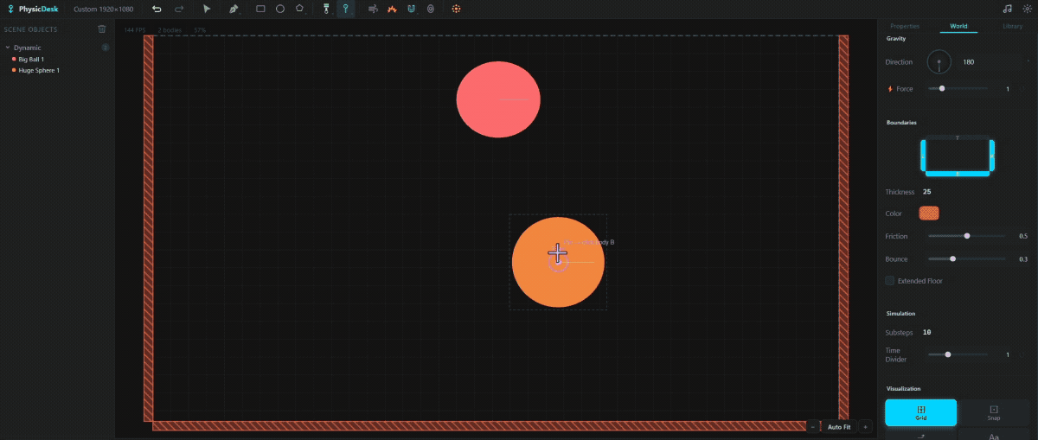Switch to the Properties tab
Image resolution: width=1038 pixels, height=440 pixels.
905,26
